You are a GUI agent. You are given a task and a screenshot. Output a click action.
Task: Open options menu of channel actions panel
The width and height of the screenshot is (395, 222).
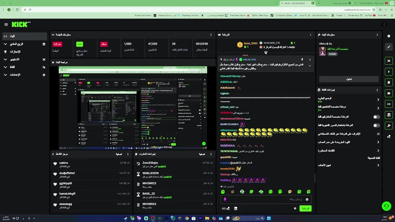pyautogui.click(x=377, y=90)
